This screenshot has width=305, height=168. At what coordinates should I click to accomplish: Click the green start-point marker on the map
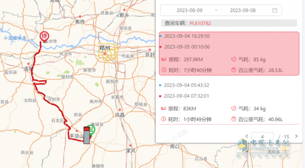point(92,130)
